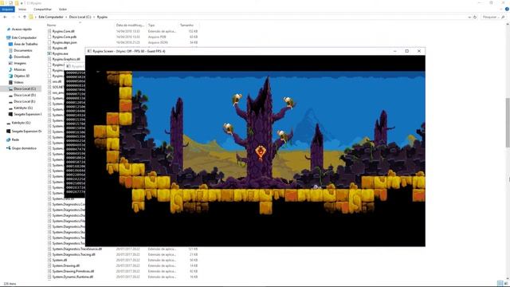
Task: Select Disco Local (D:) in the sidebar
Action: (25, 95)
